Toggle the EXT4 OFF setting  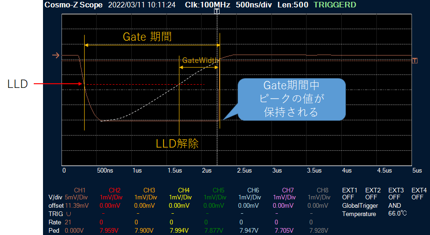pos(418,197)
